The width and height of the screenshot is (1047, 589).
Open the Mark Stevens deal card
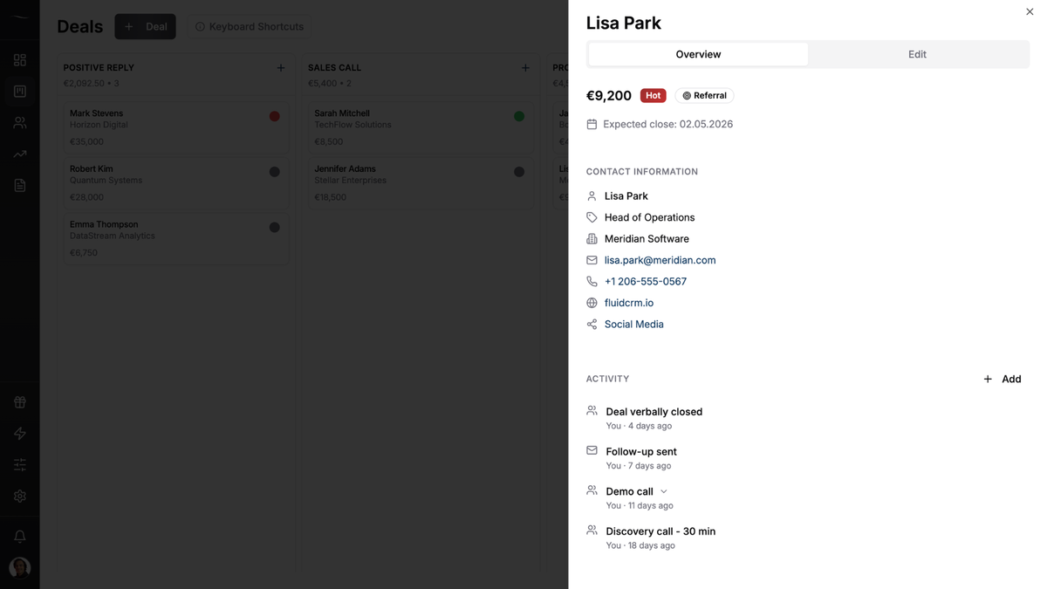pyautogui.click(x=175, y=127)
